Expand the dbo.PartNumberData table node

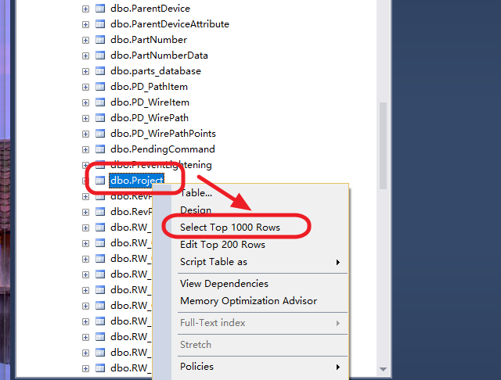click(85, 56)
